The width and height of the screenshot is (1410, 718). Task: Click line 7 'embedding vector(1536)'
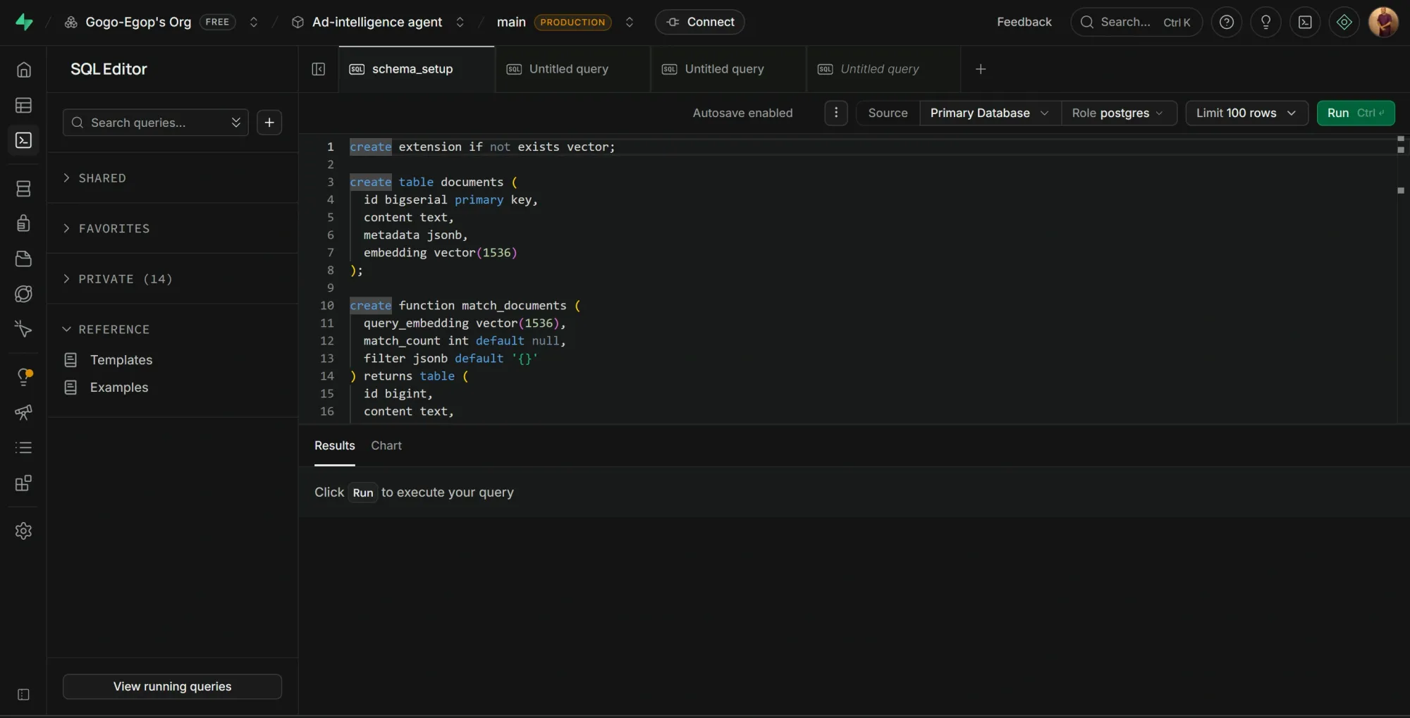441,252
